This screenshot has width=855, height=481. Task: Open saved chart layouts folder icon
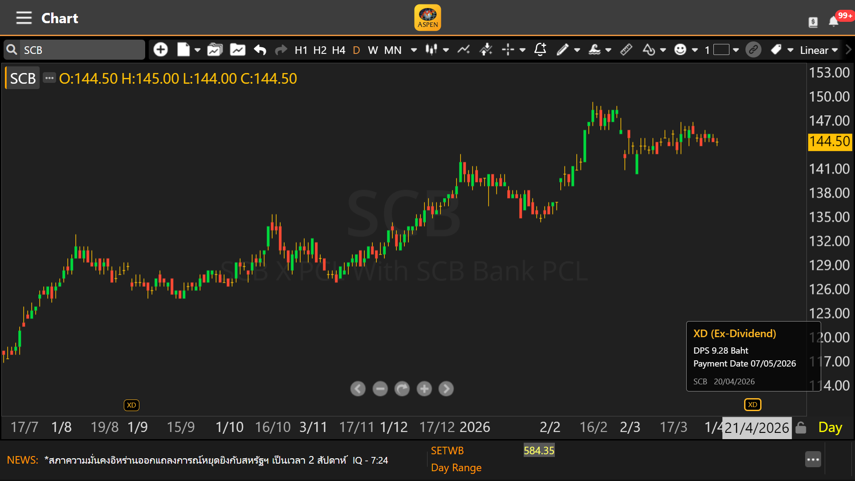(215, 50)
